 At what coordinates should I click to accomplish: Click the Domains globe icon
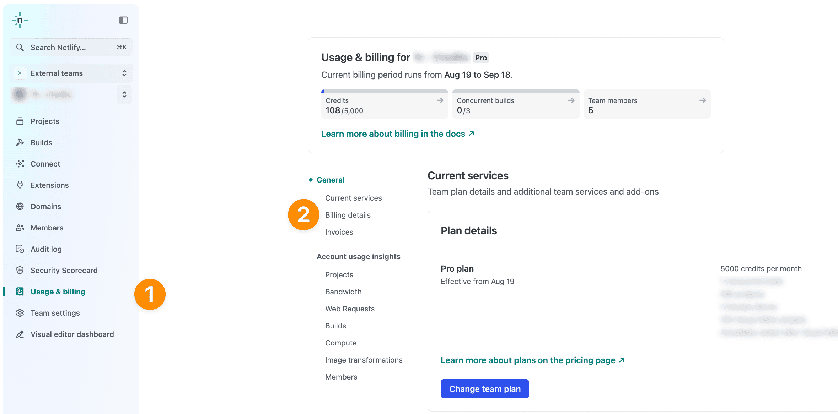click(20, 206)
